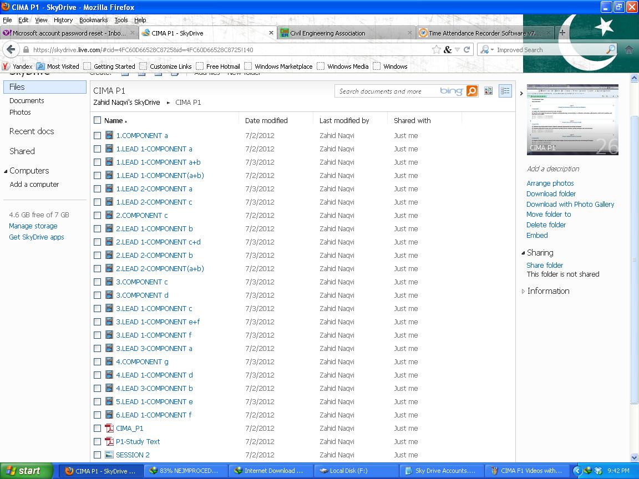Collapse the right details pane chevron
Screen dimensions: 639x479
[521, 93]
